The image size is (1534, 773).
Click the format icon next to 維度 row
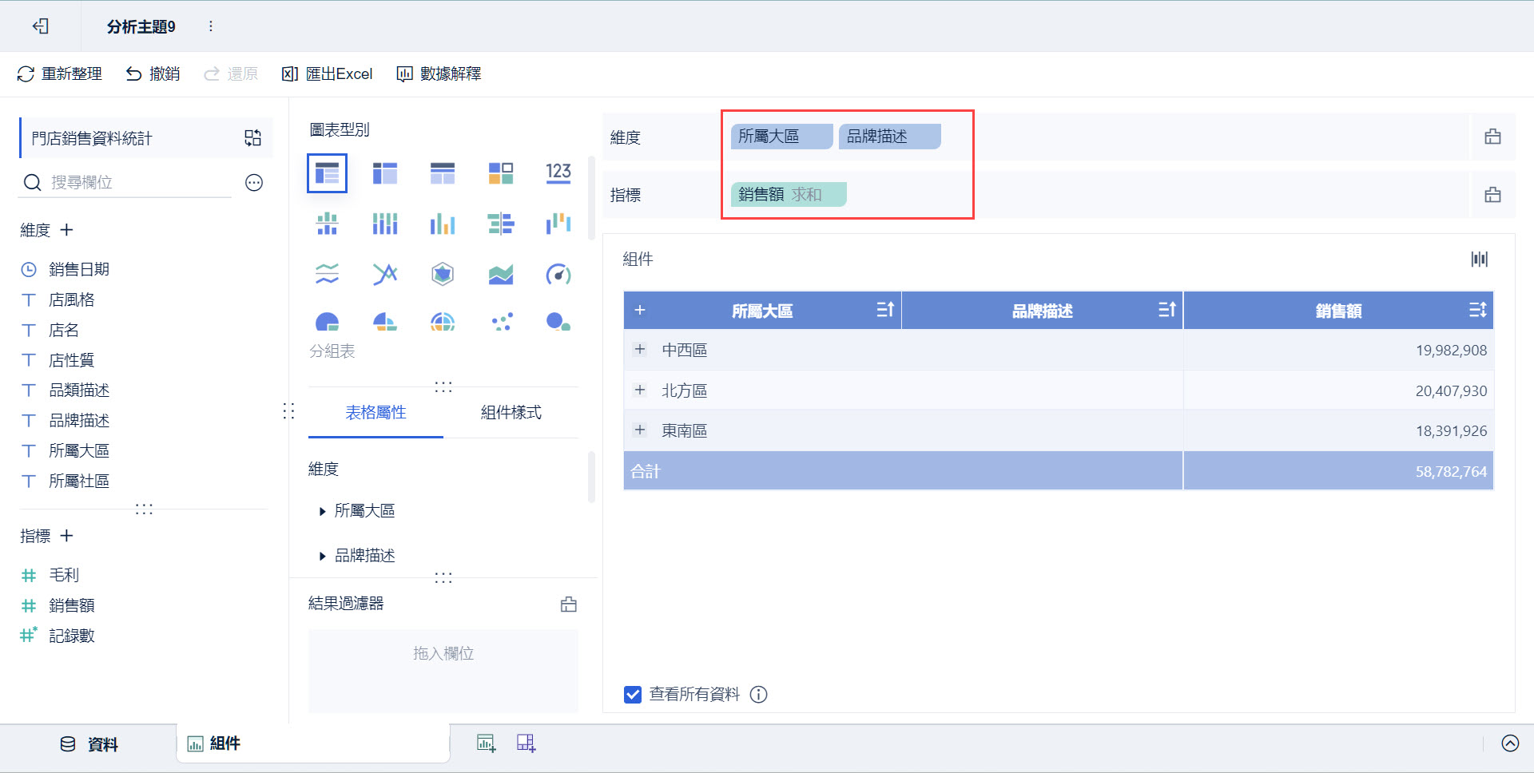pyautogui.click(x=1492, y=137)
